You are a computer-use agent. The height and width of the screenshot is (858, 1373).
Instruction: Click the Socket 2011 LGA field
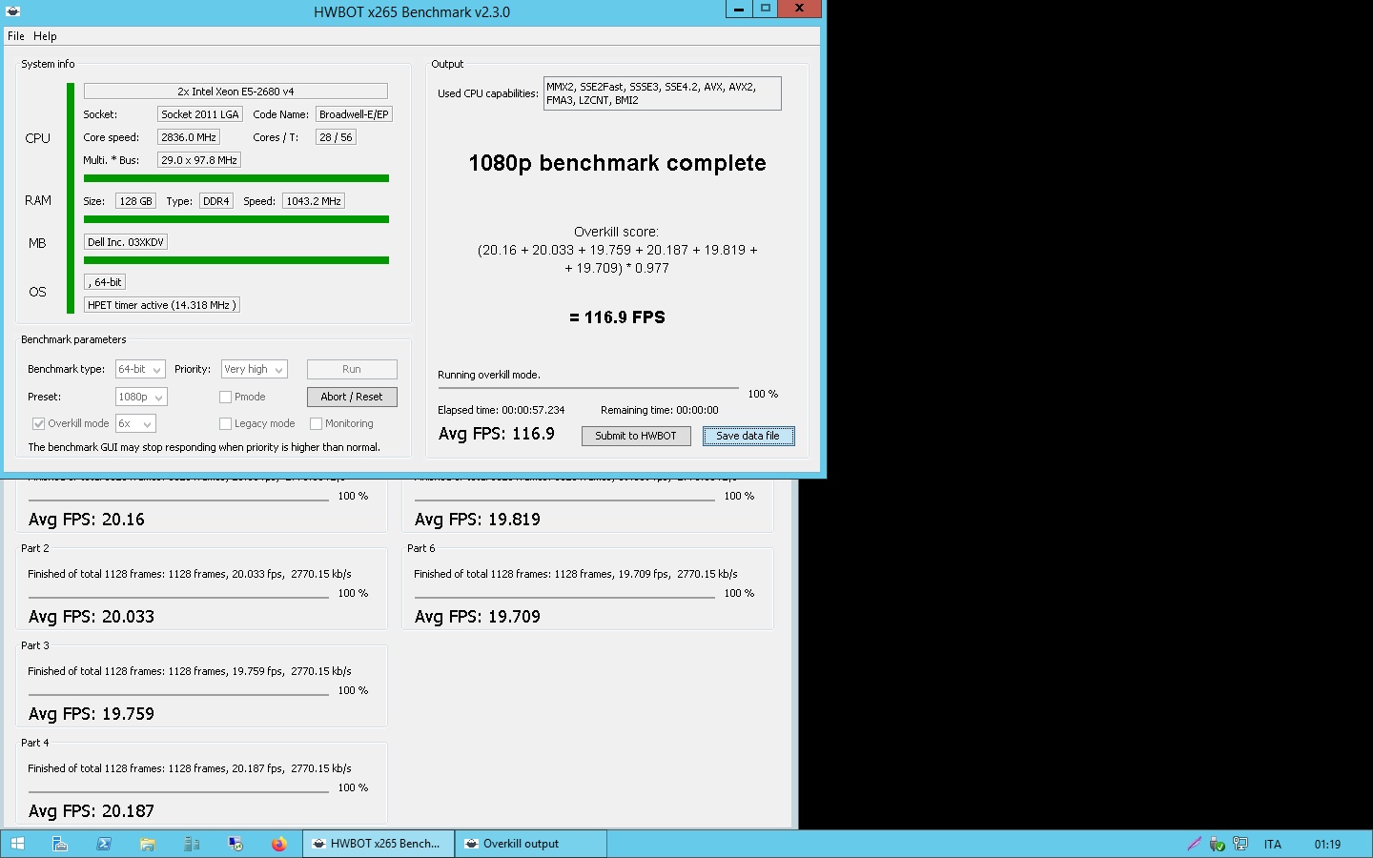click(x=200, y=114)
